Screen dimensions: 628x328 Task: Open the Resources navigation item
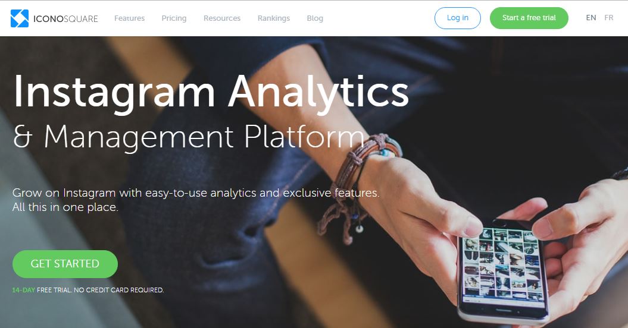pyautogui.click(x=222, y=18)
